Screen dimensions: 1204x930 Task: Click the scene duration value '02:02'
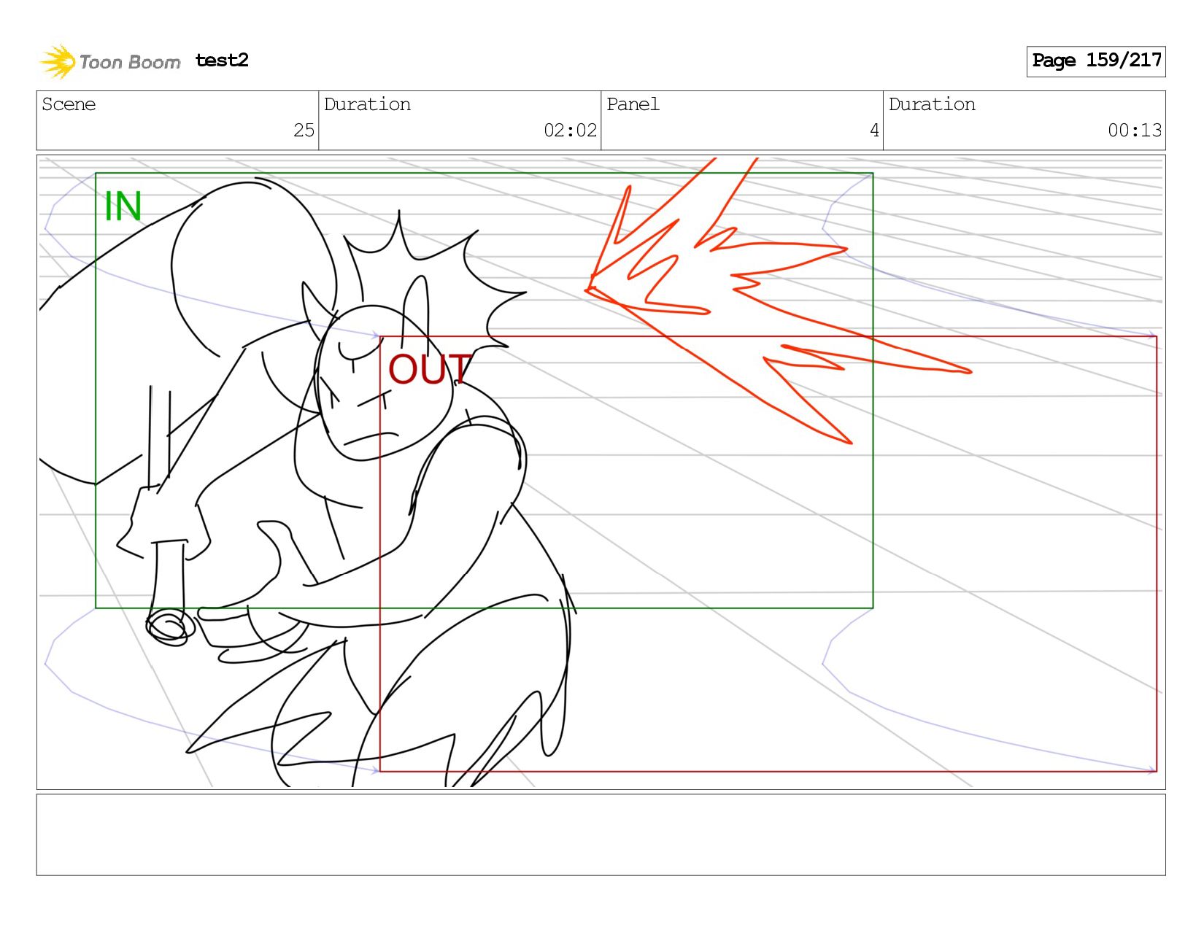(570, 131)
